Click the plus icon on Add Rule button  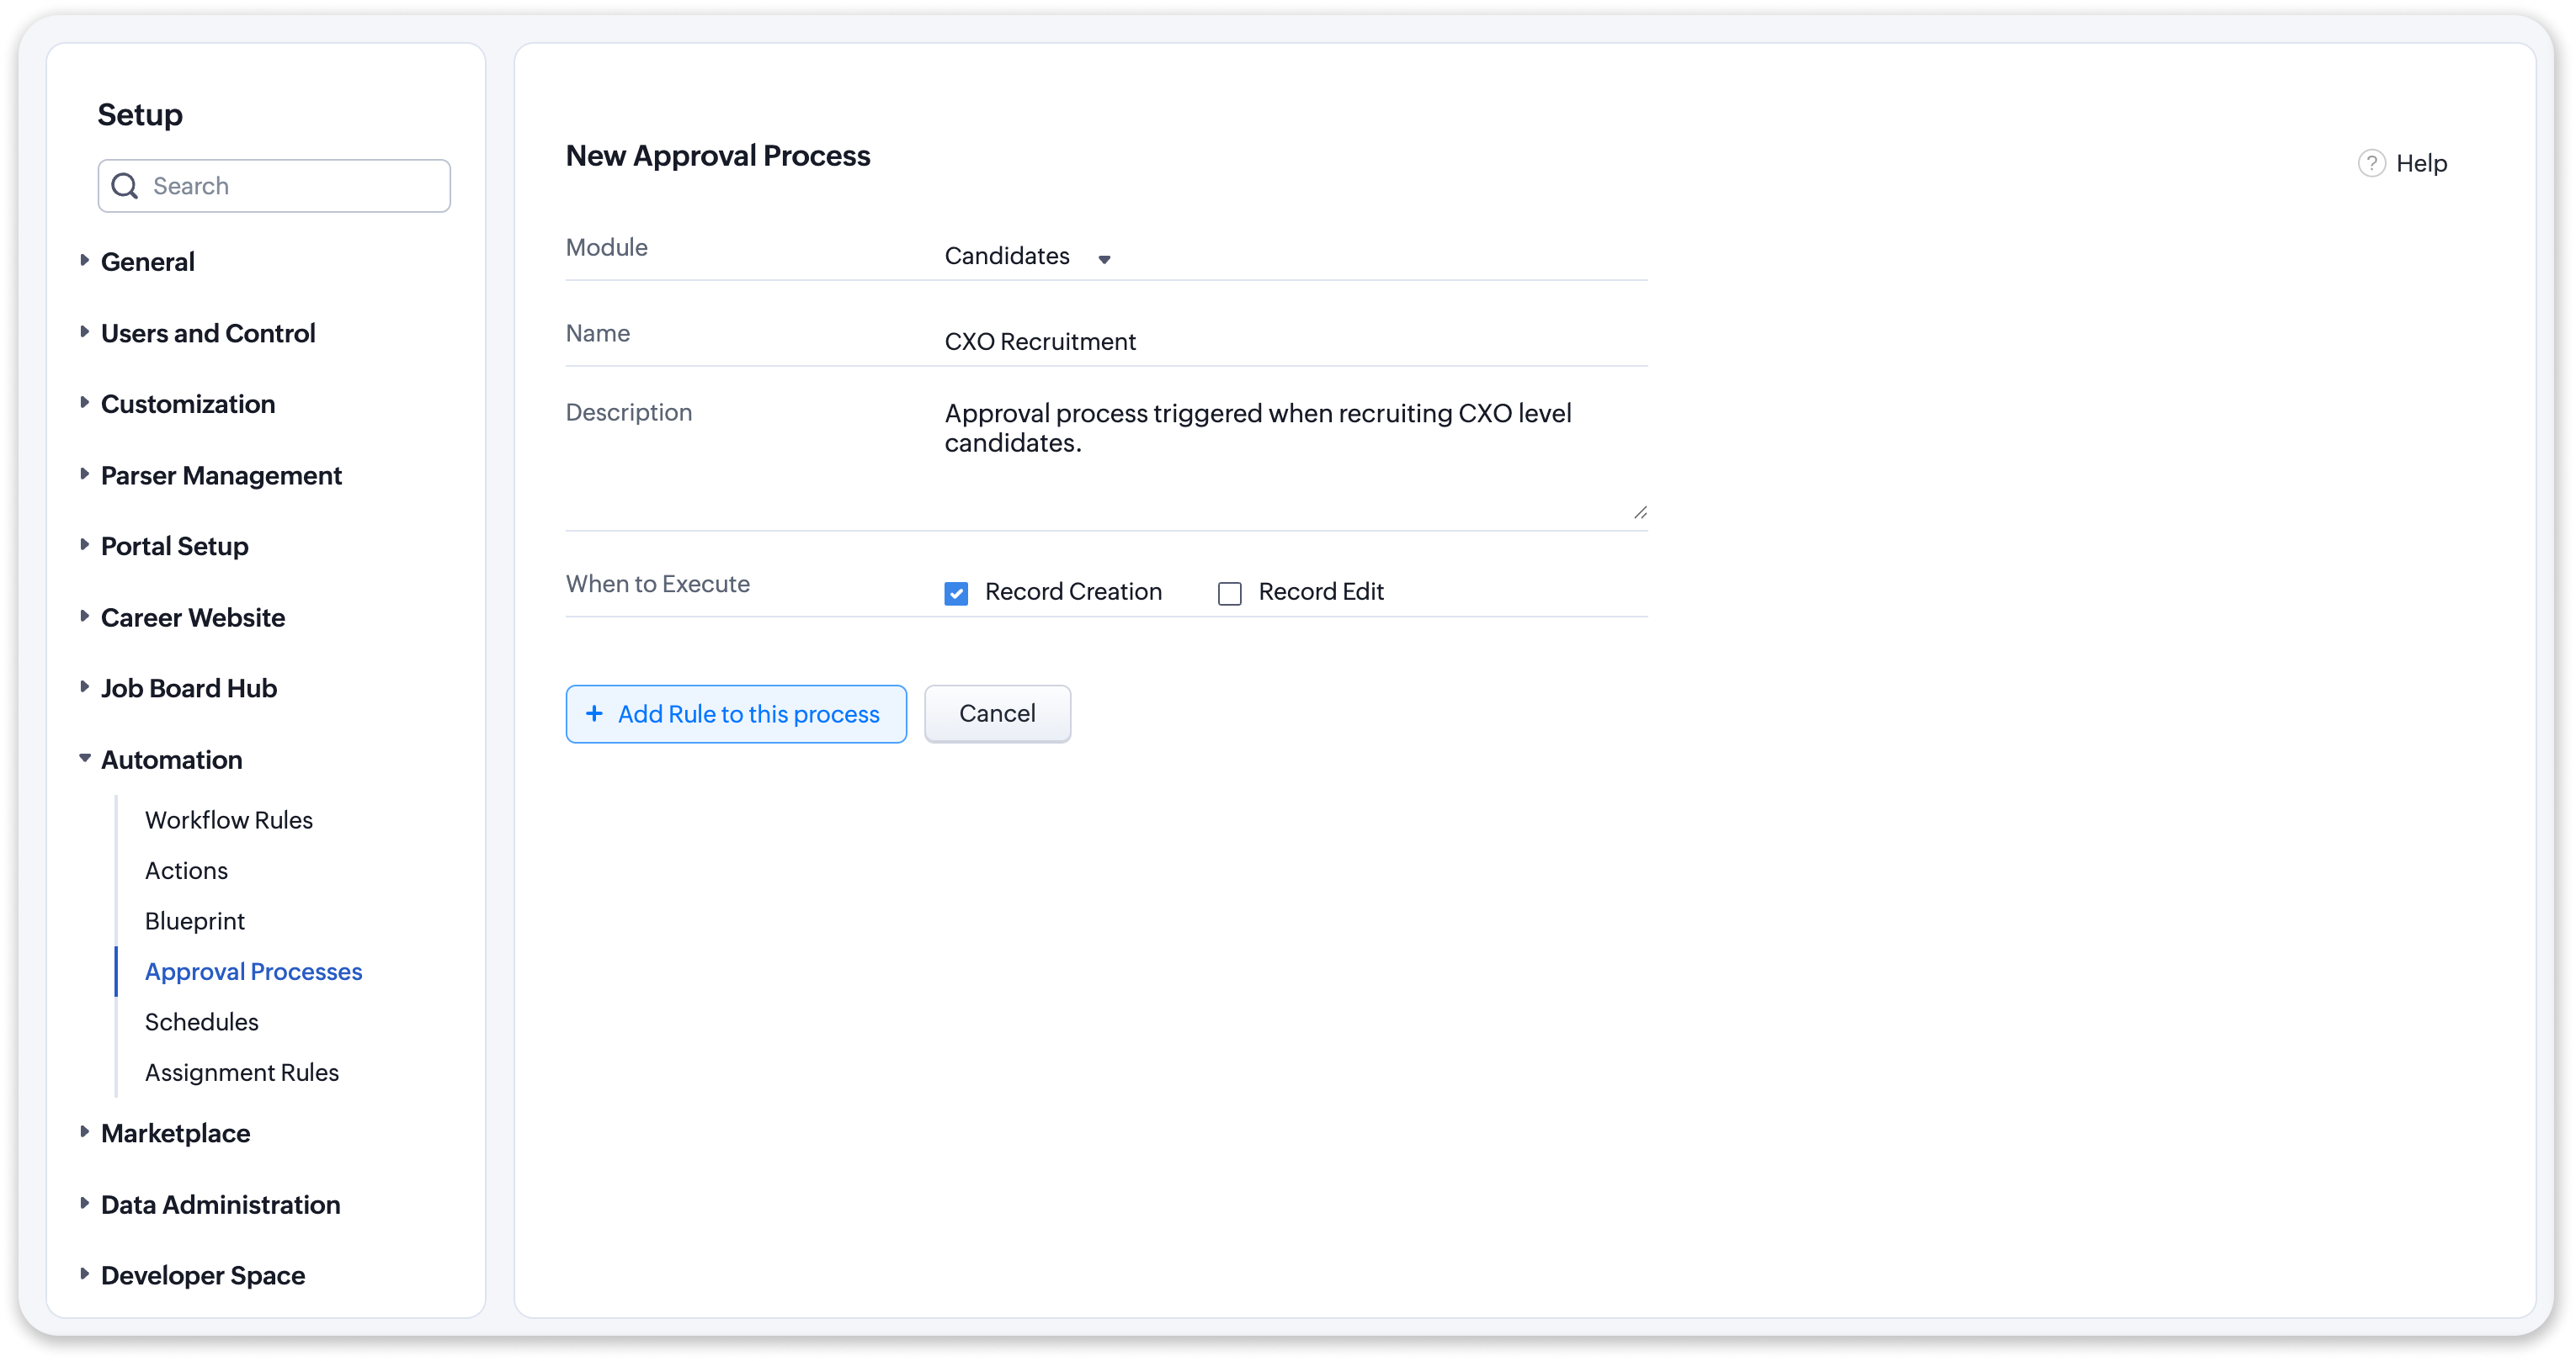[594, 713]
